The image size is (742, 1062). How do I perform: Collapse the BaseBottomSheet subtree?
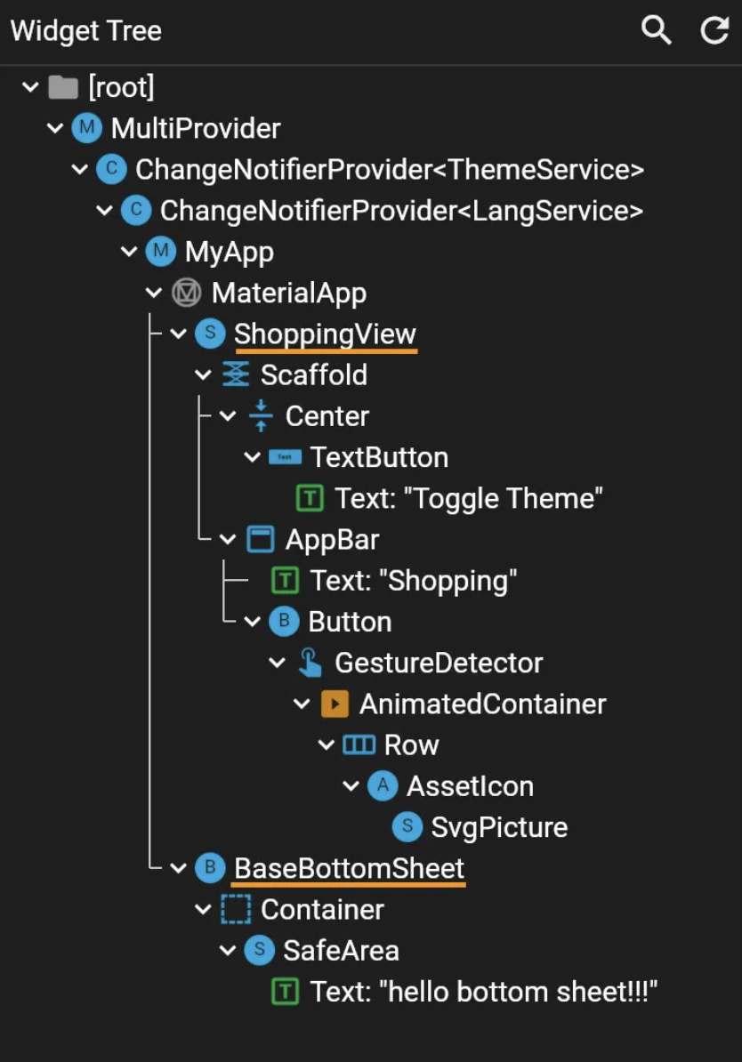click(x=179, y=868)
